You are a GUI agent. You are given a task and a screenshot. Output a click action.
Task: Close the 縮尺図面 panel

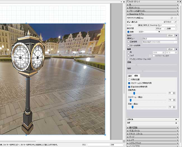[177, 128]
